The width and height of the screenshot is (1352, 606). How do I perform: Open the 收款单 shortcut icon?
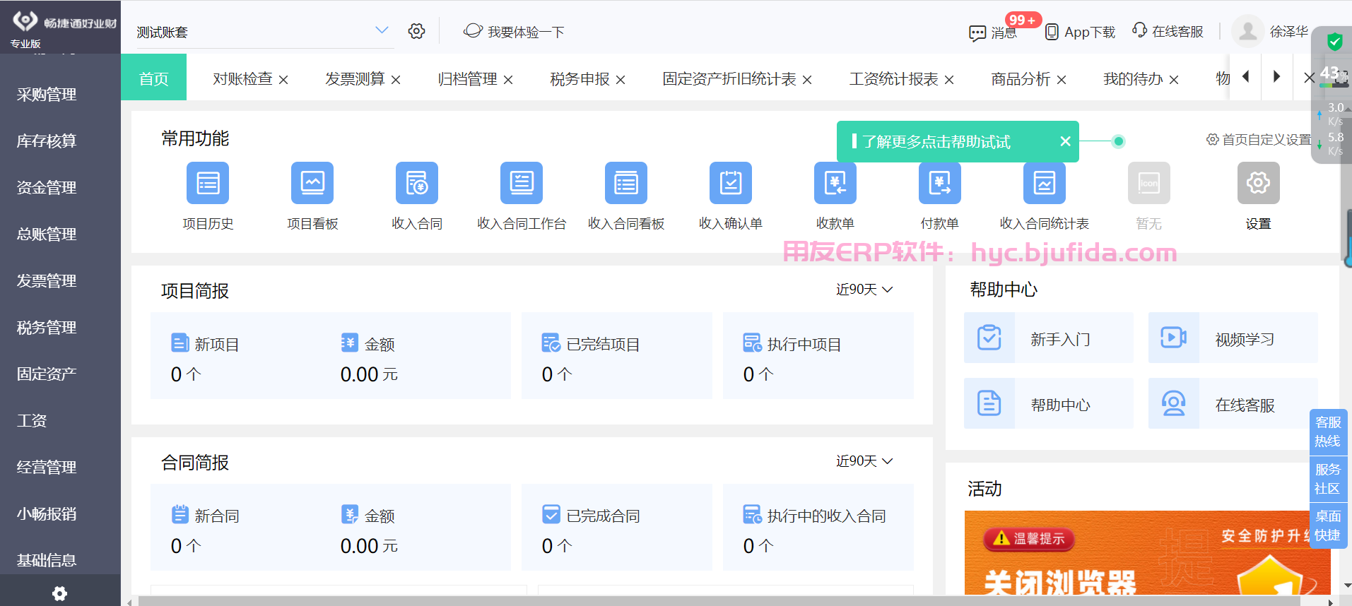click(835, 183)
